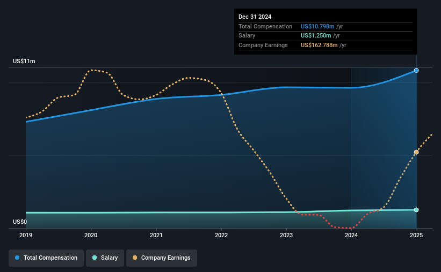Toggle the Salary legend button
The width and height of the screenshot is (441, 272).
tap(105, 258)
